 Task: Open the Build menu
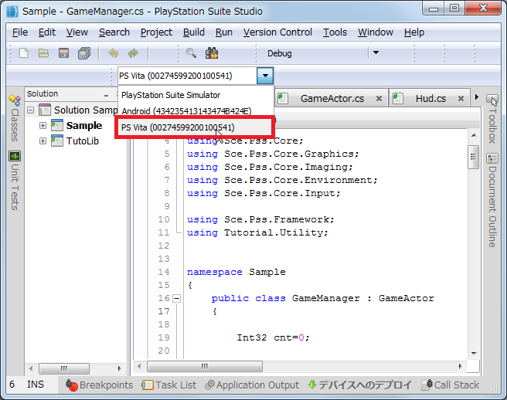pos(194,32)
